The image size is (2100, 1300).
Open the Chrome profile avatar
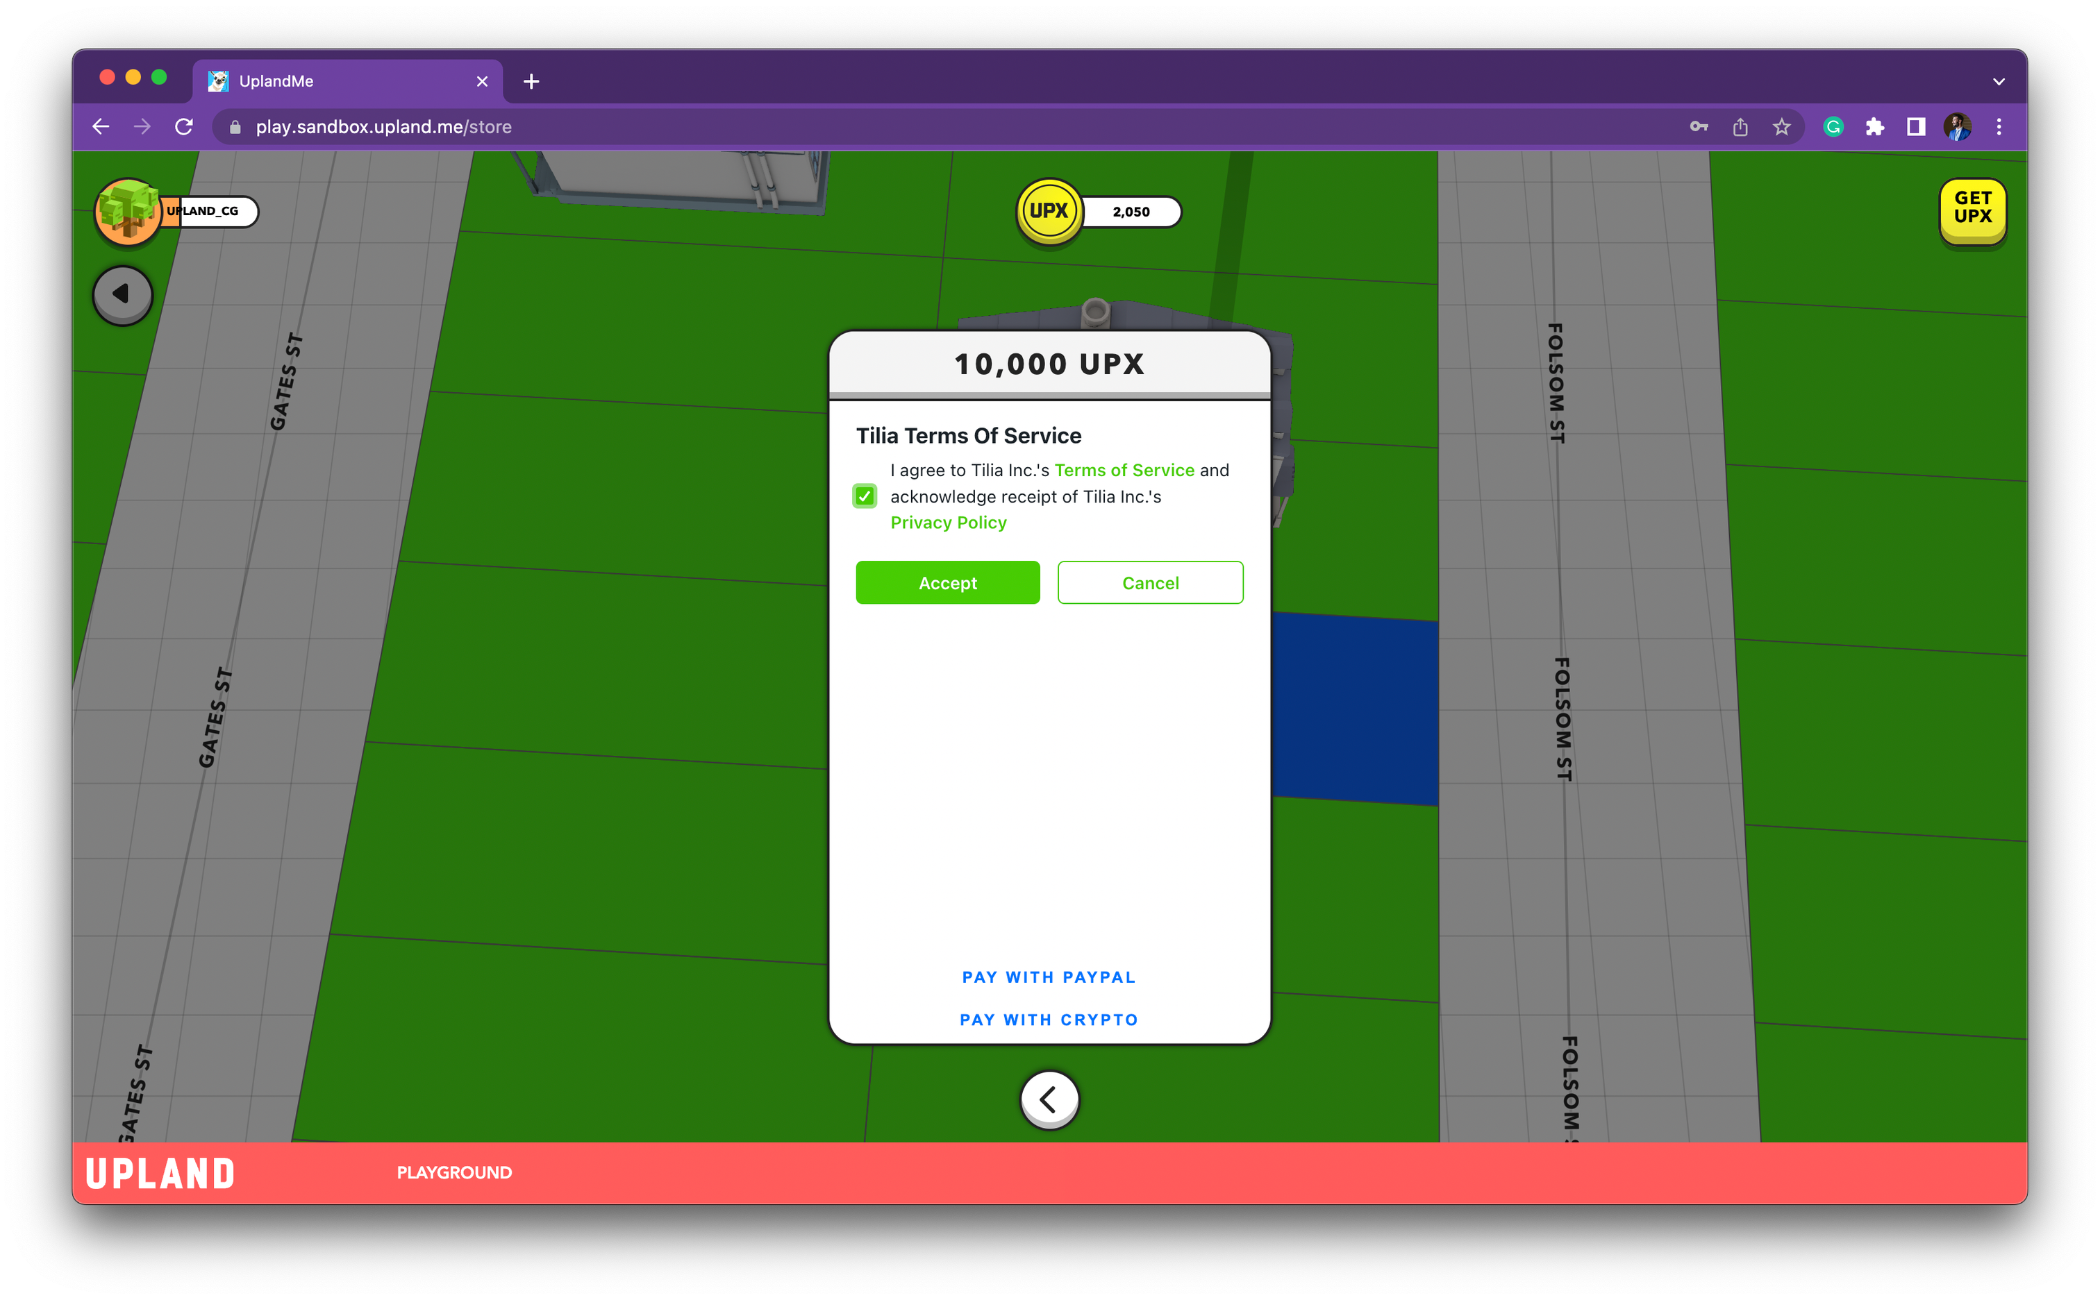tap(1957, 127)
